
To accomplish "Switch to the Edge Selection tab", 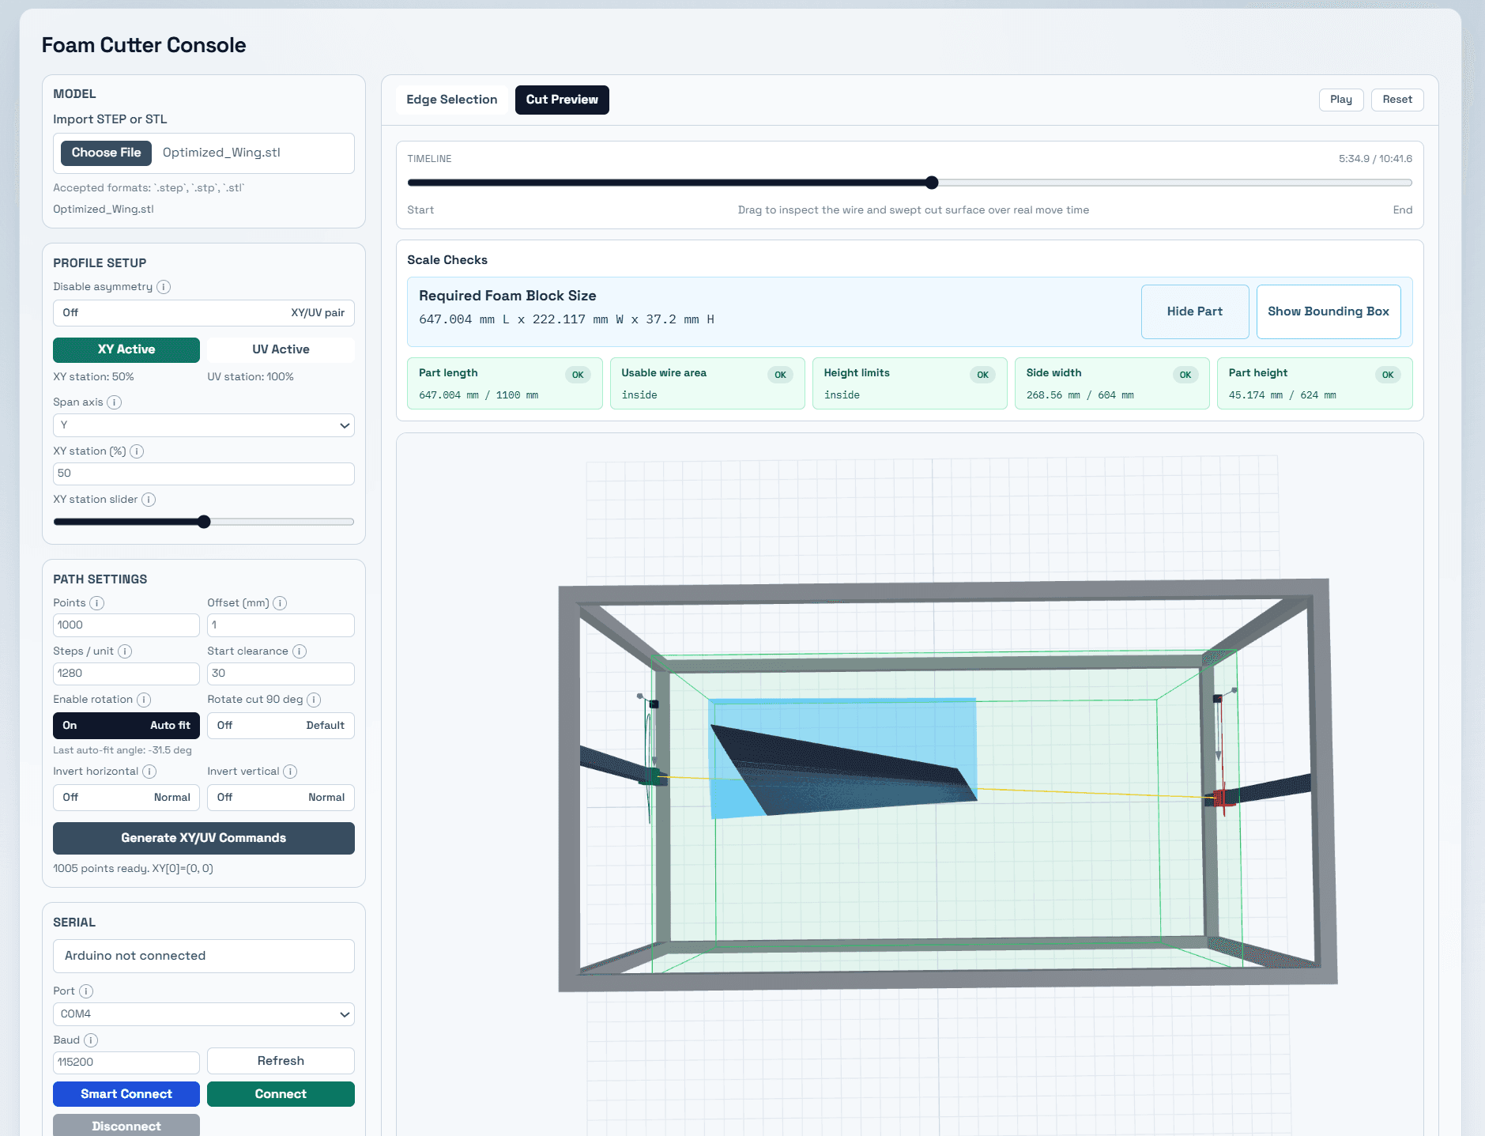I will click(451, 100).
